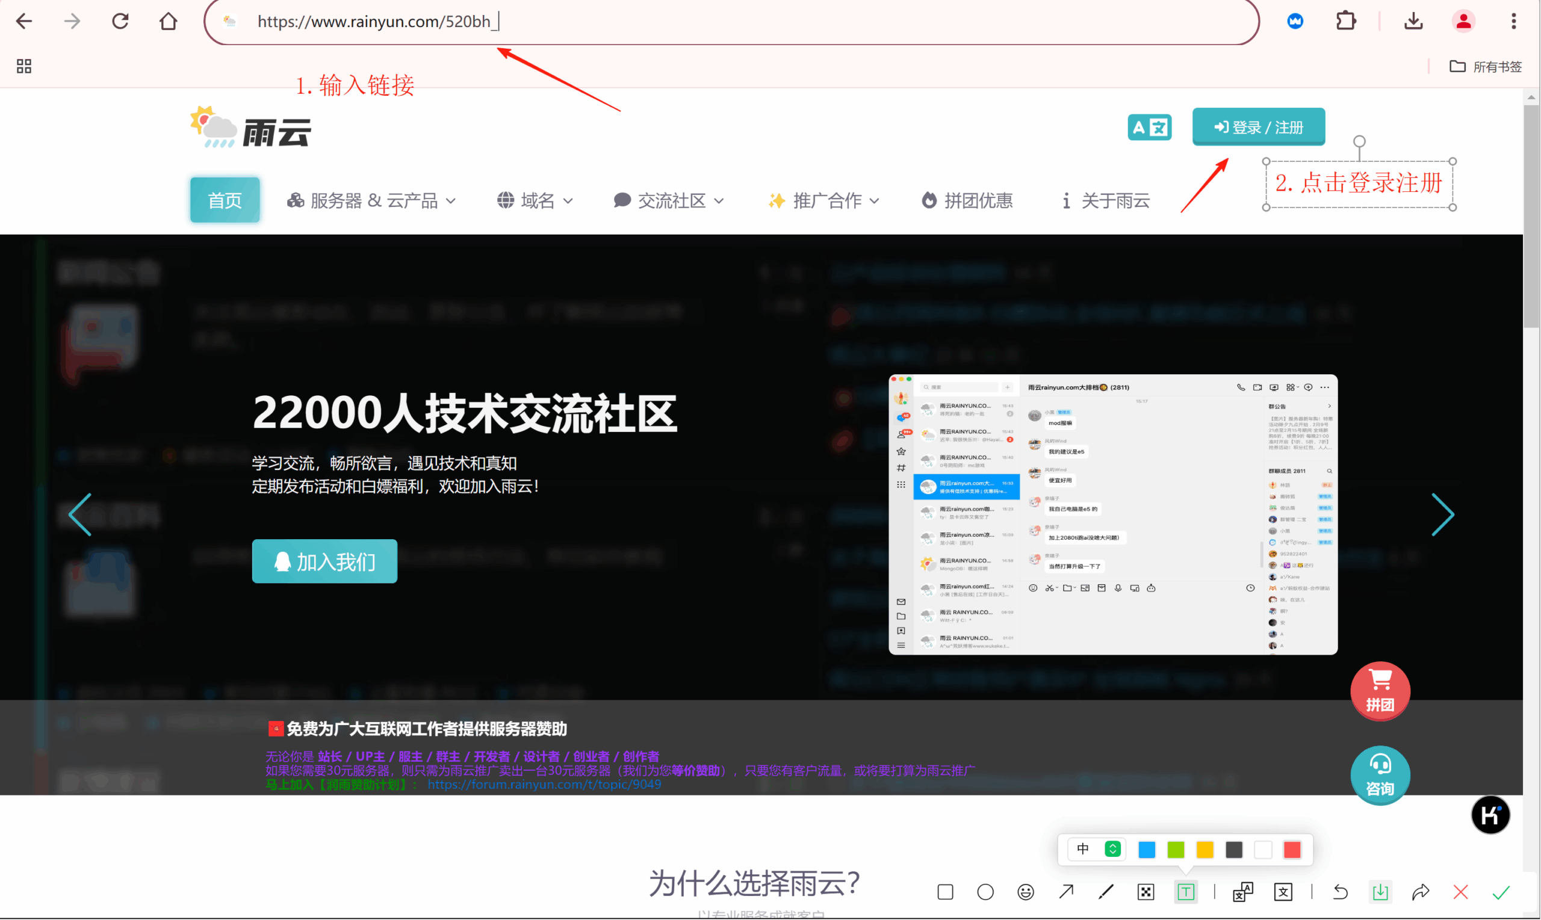The width and height of the screenshot is (1541, 920).
Task: Select the ellipse annotation tool
Action: [985, 892]
